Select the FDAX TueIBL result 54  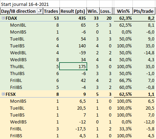pos(83,39)
